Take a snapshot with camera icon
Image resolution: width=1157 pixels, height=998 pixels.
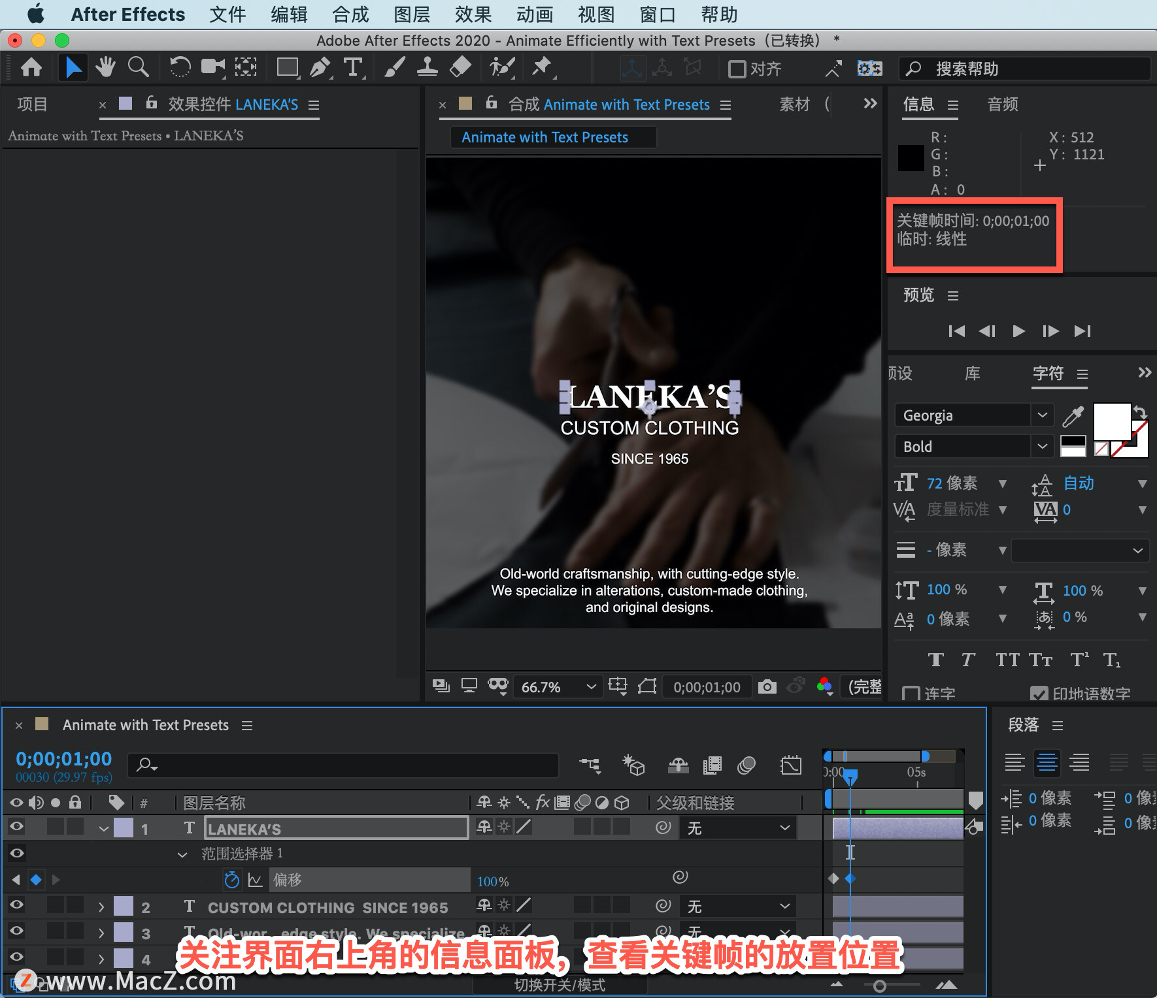click(767, 686)
